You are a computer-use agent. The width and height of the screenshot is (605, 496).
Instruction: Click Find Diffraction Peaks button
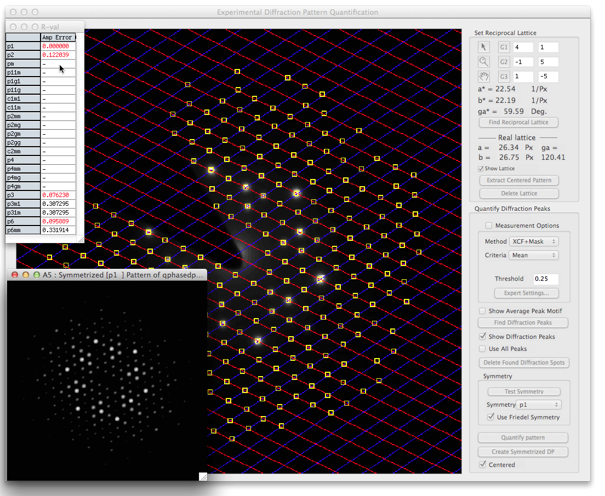pos(523,322)
